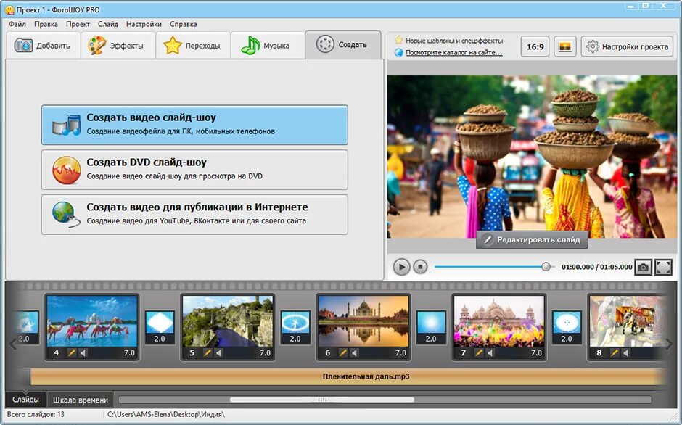Choose Создать видео слайд-шоу option
Viewport: 682px width, 425px height.
pos(194,125)
